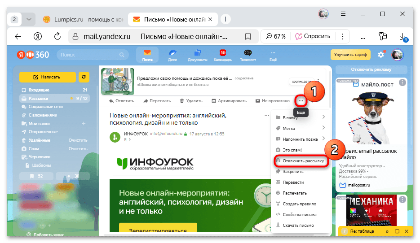The width and height of the screenshot is (420, 243).
Task: Open browser main menu hamburger
Action: tap(343, 13)
